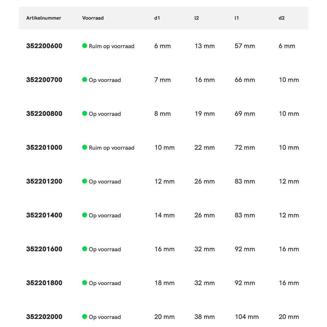
Task: Click the green stock dot for 352201200
Action: click(x=85, y=181)
